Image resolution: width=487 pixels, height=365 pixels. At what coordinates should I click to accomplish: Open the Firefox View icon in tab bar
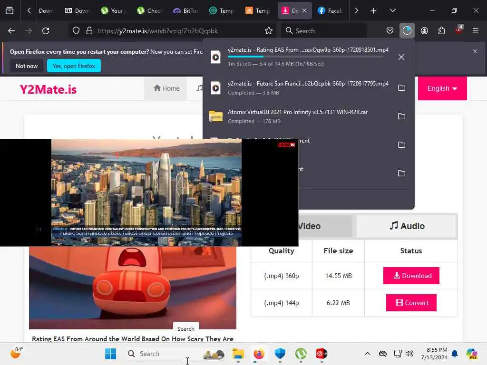click(10, 11)
